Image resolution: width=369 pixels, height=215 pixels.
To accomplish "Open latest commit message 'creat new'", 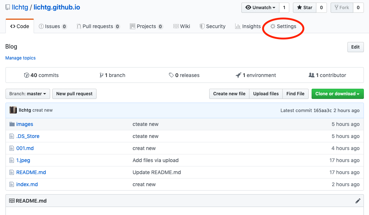I will (42, 110).
